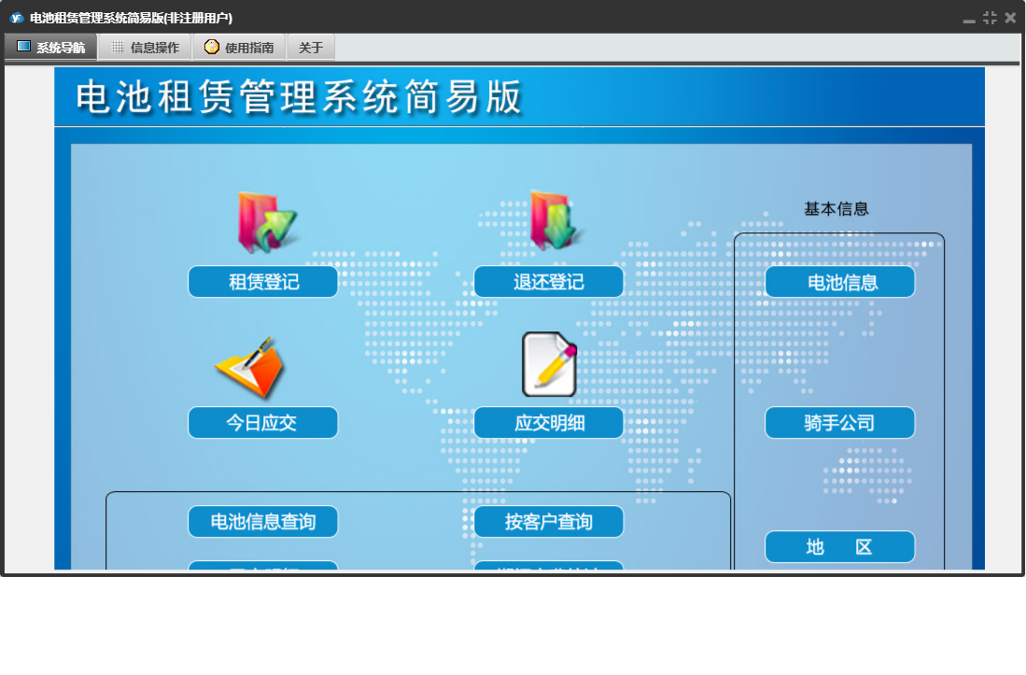Click the 租赁登记 button
Viewport: 1026px width, 675px height.
pos(263,282)
